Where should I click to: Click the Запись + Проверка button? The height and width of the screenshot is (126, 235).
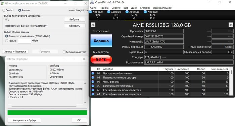pyautogui.click(x=15, y=51)
